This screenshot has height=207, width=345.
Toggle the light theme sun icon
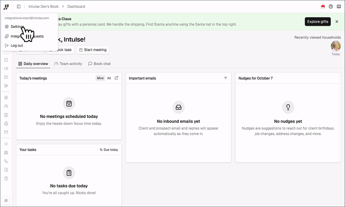[6, 200]
